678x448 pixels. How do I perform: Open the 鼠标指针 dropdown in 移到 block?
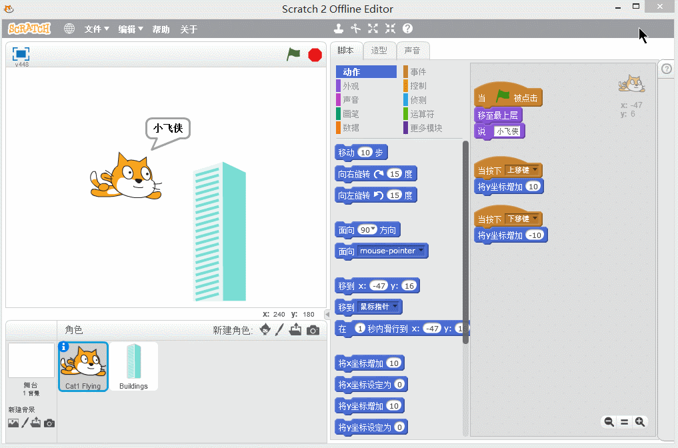click(395, 306)
